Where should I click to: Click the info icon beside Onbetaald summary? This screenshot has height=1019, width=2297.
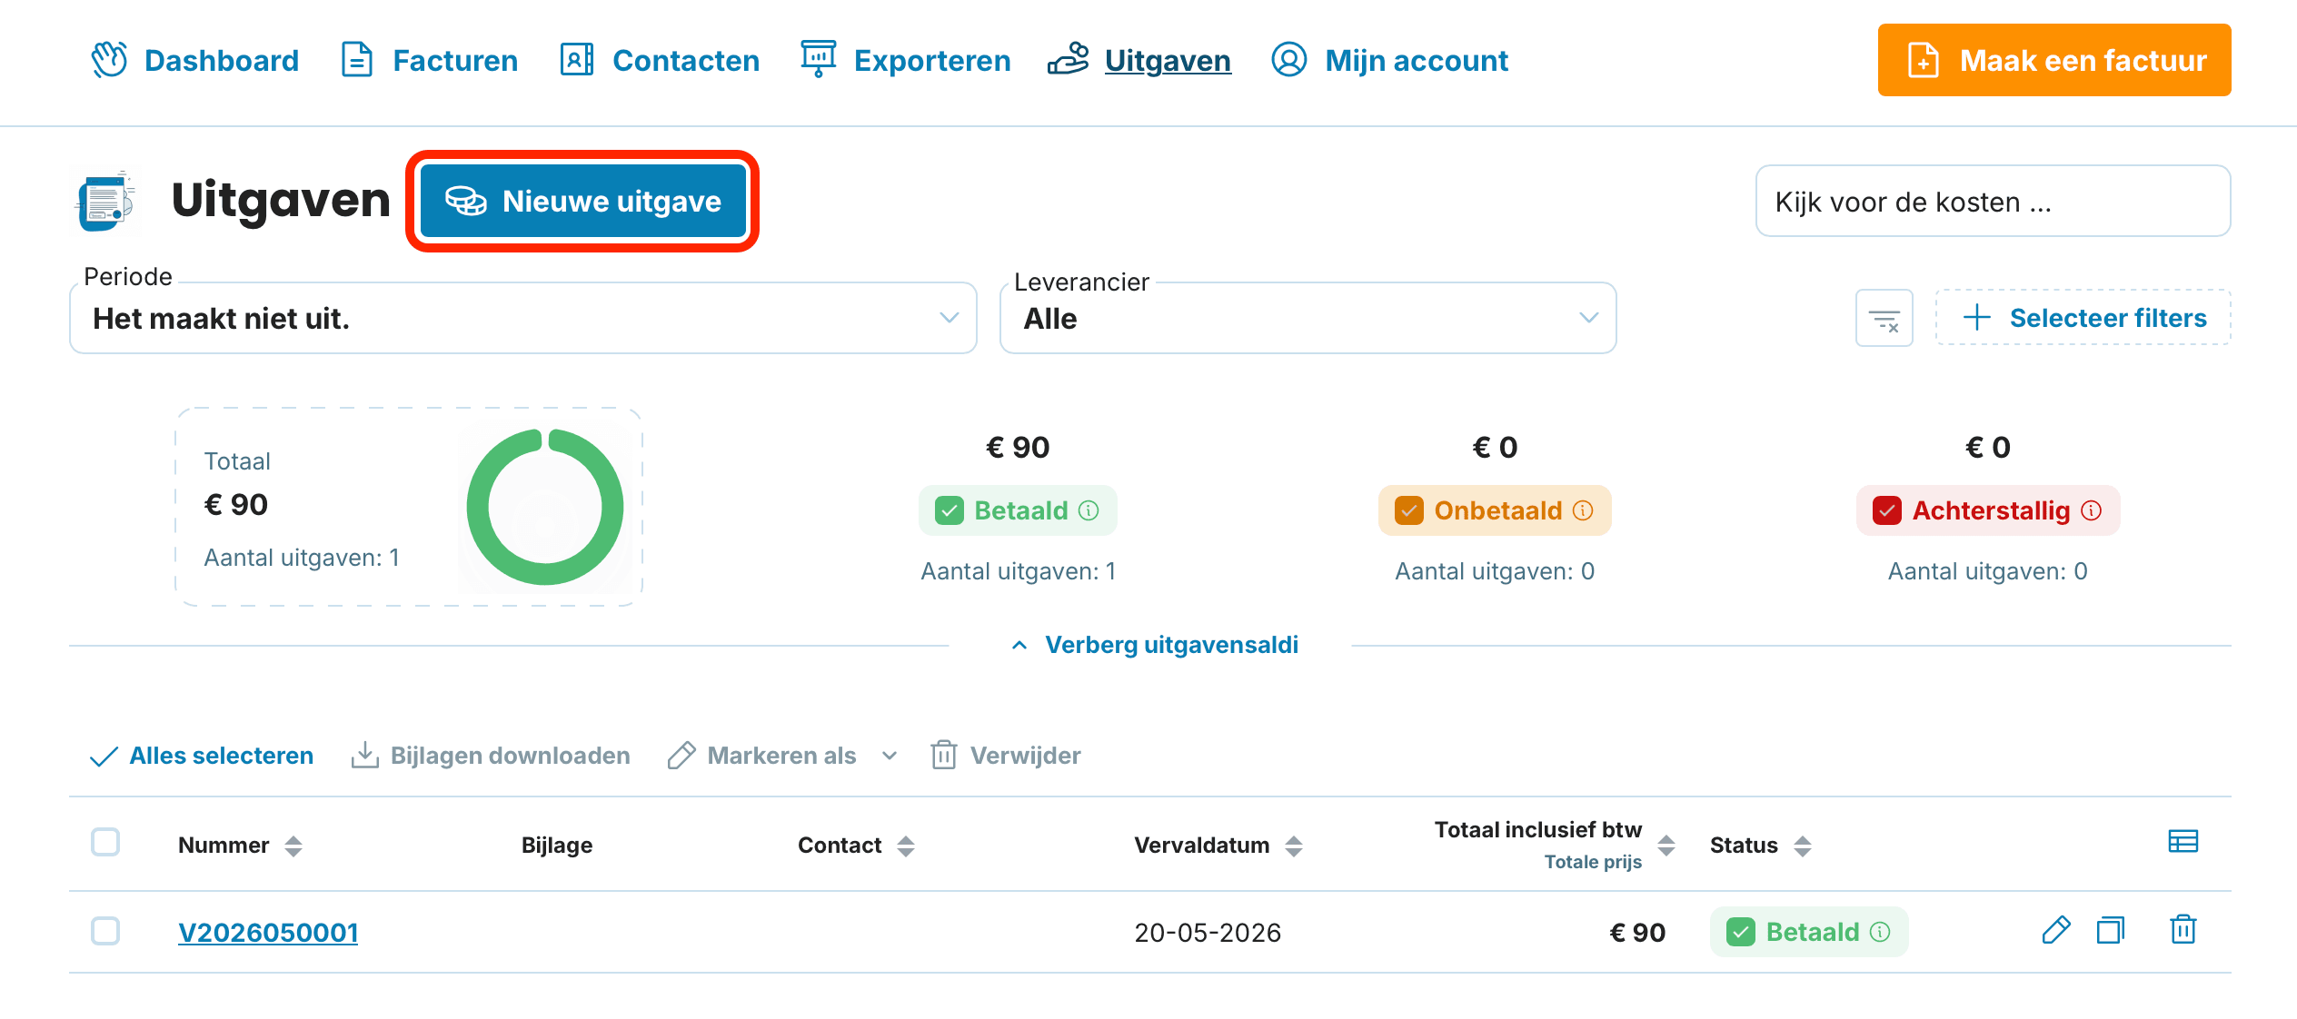coord(1583,510)
